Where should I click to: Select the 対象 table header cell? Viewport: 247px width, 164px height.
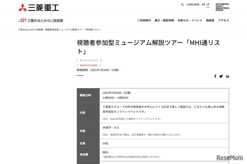point(88,131)
